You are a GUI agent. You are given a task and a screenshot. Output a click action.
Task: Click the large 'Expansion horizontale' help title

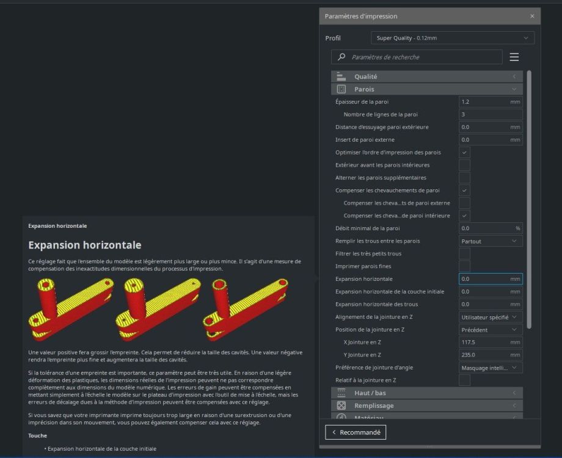click(84, 245)
